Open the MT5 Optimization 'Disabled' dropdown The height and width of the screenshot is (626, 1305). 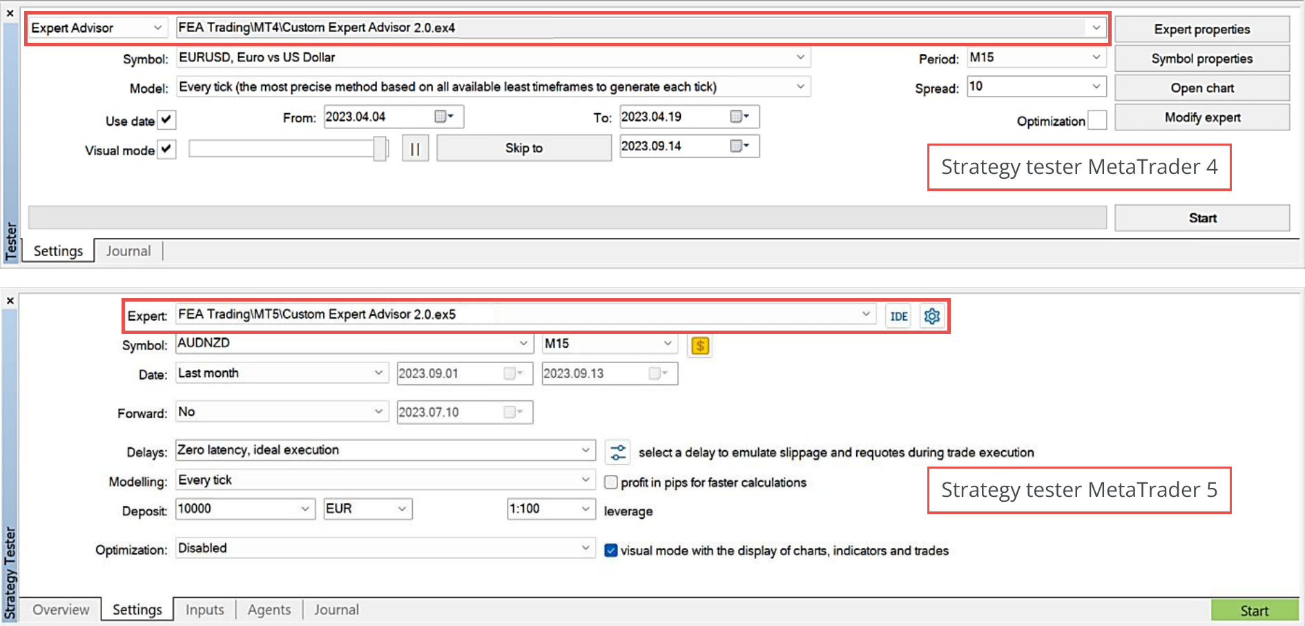[x=586, y=548]
